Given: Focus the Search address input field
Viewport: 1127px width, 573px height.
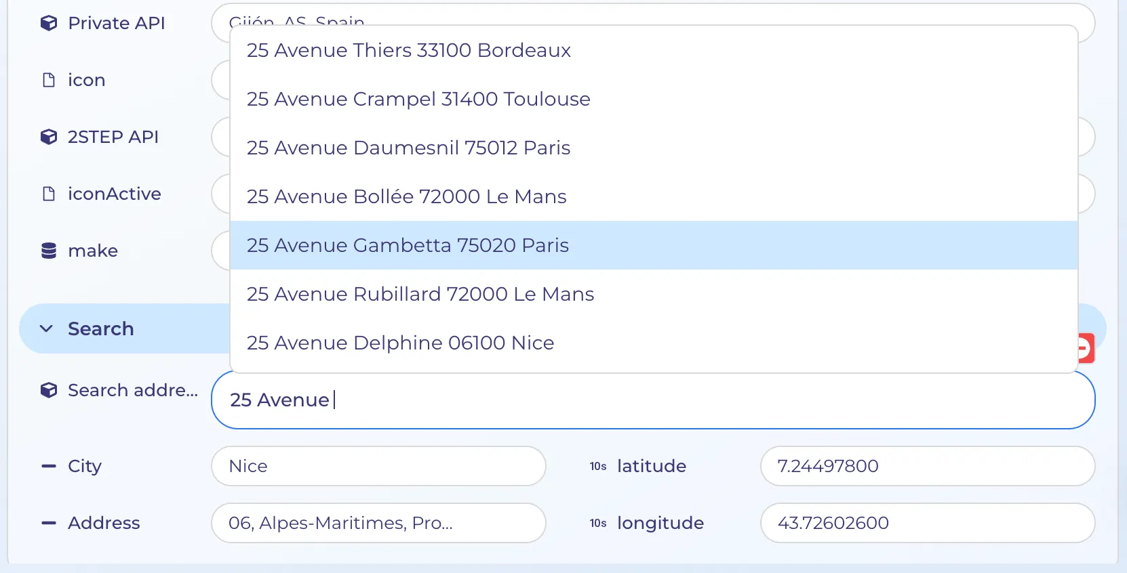Looking at the screenshot, I should coord(653,400).
